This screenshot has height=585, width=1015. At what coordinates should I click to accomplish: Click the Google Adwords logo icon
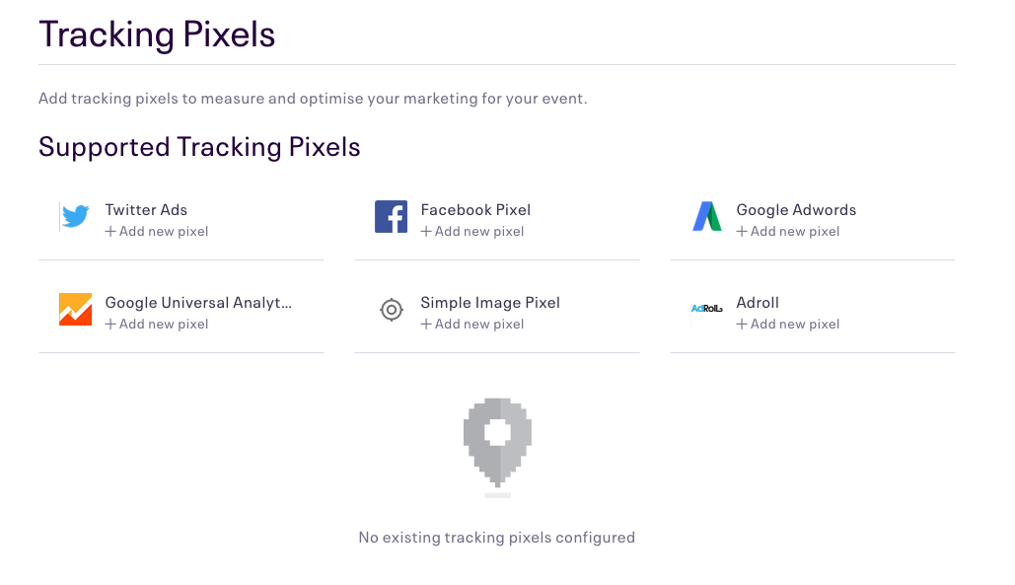point(707,217)
